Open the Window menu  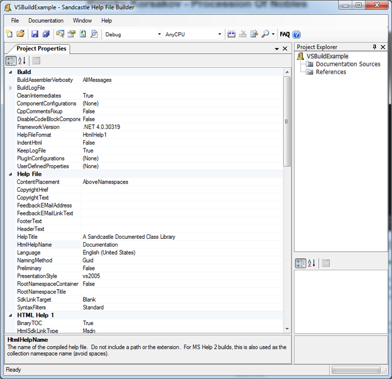click(x=82, y=21)
